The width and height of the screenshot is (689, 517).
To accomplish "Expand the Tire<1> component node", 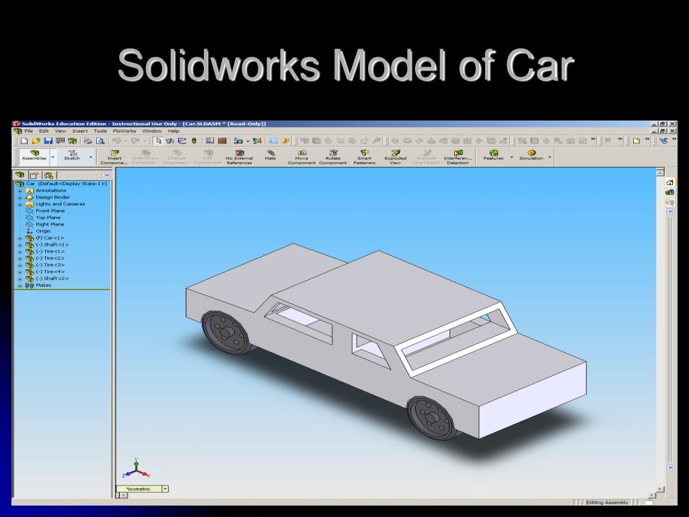I will 20,252.
